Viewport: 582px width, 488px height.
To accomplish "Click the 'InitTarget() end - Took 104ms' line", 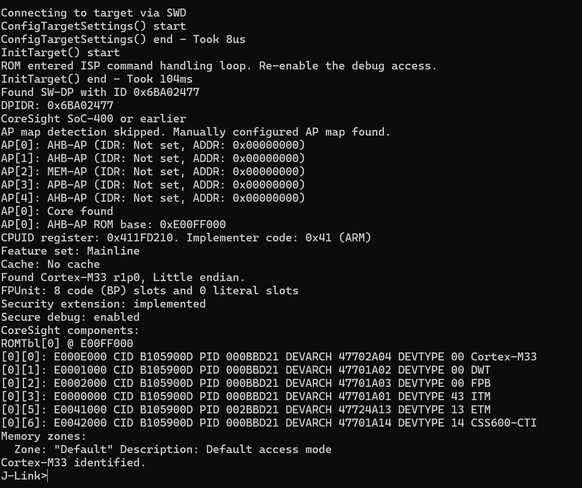I will pyautogui.click(x=97, y=79).
